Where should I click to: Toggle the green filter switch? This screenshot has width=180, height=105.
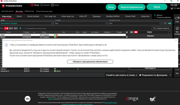169,23
